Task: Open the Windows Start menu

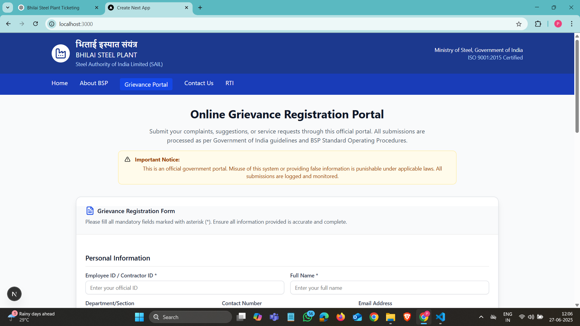Action: (x=139, y=317)
